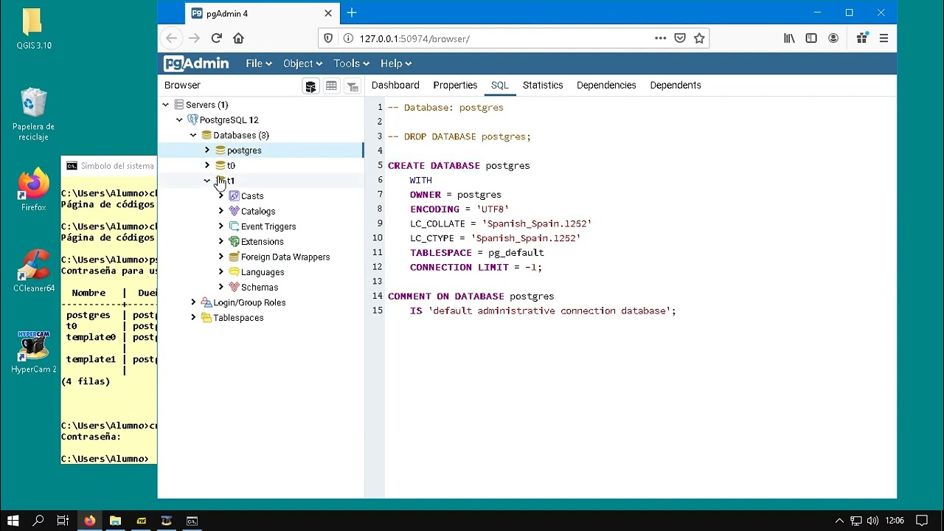The height and width of the screenshot is (531, 944).
Task: Click the Firefox back arrow
Action: [x=172, y=38]
